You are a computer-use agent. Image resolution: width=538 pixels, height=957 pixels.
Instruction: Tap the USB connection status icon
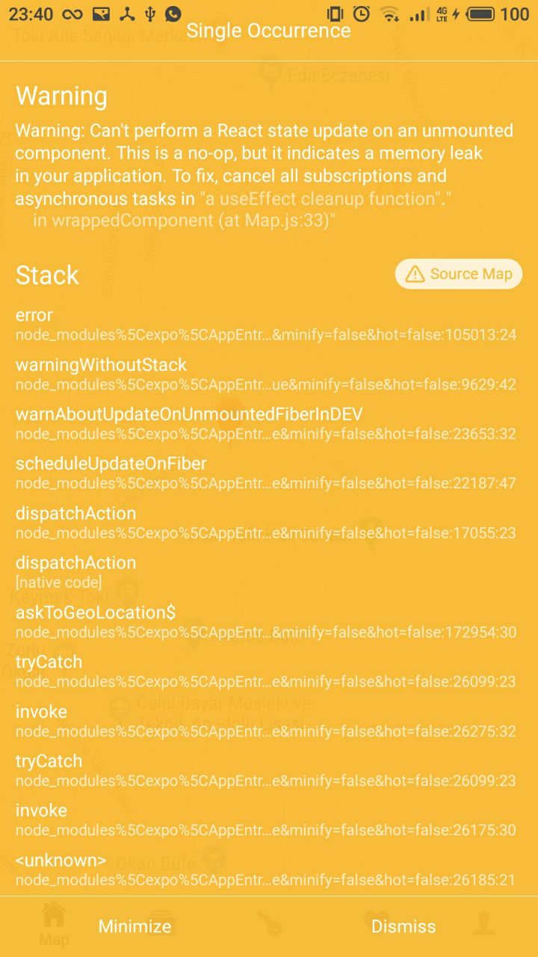pyautogui.click(x=150, y=13)
